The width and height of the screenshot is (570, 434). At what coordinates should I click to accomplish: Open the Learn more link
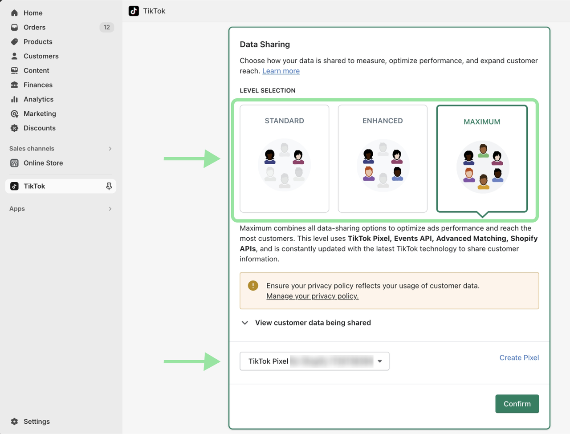pyautogui.click(x=281, y=71)
